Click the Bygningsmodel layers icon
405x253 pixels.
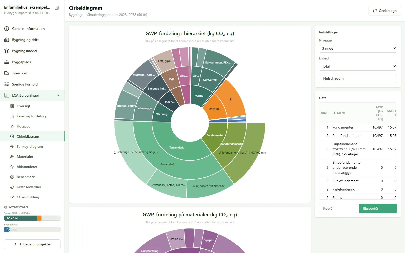[7, 51]
